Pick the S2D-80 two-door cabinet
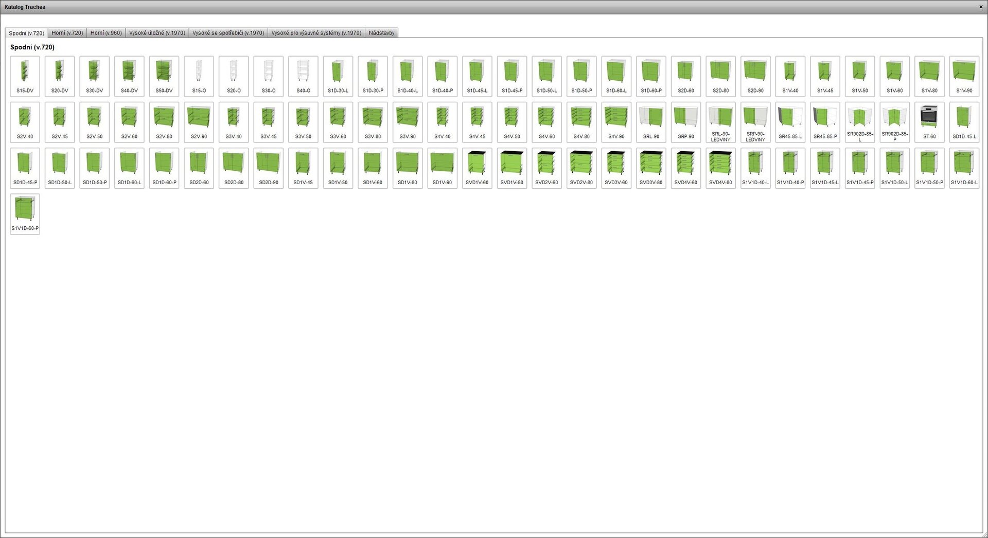The width and height of the screenshot is (988, 538). (x=720, y=76)
